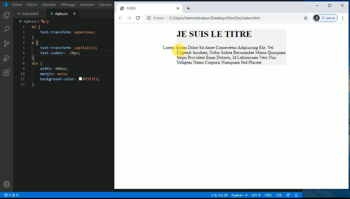Close the INDEX browser tab

click(178, 8)
